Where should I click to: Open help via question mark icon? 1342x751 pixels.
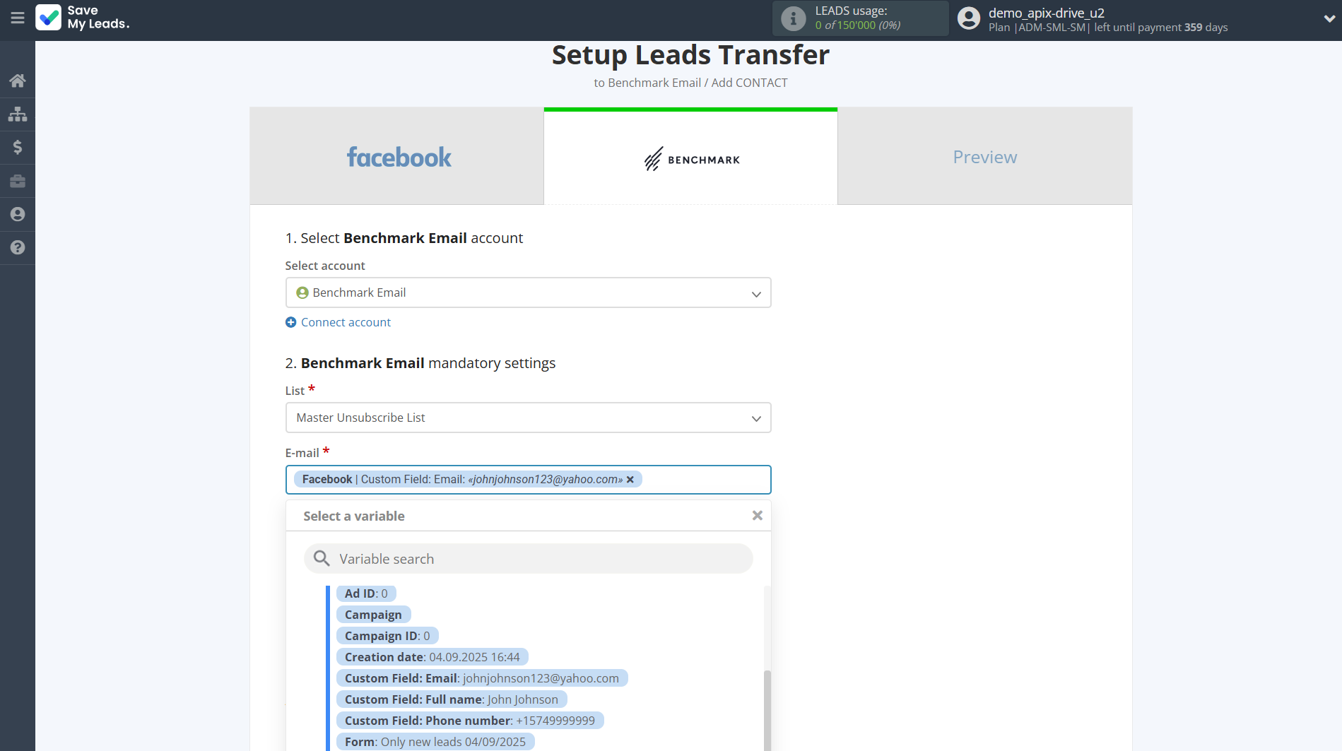pos(18,247)
